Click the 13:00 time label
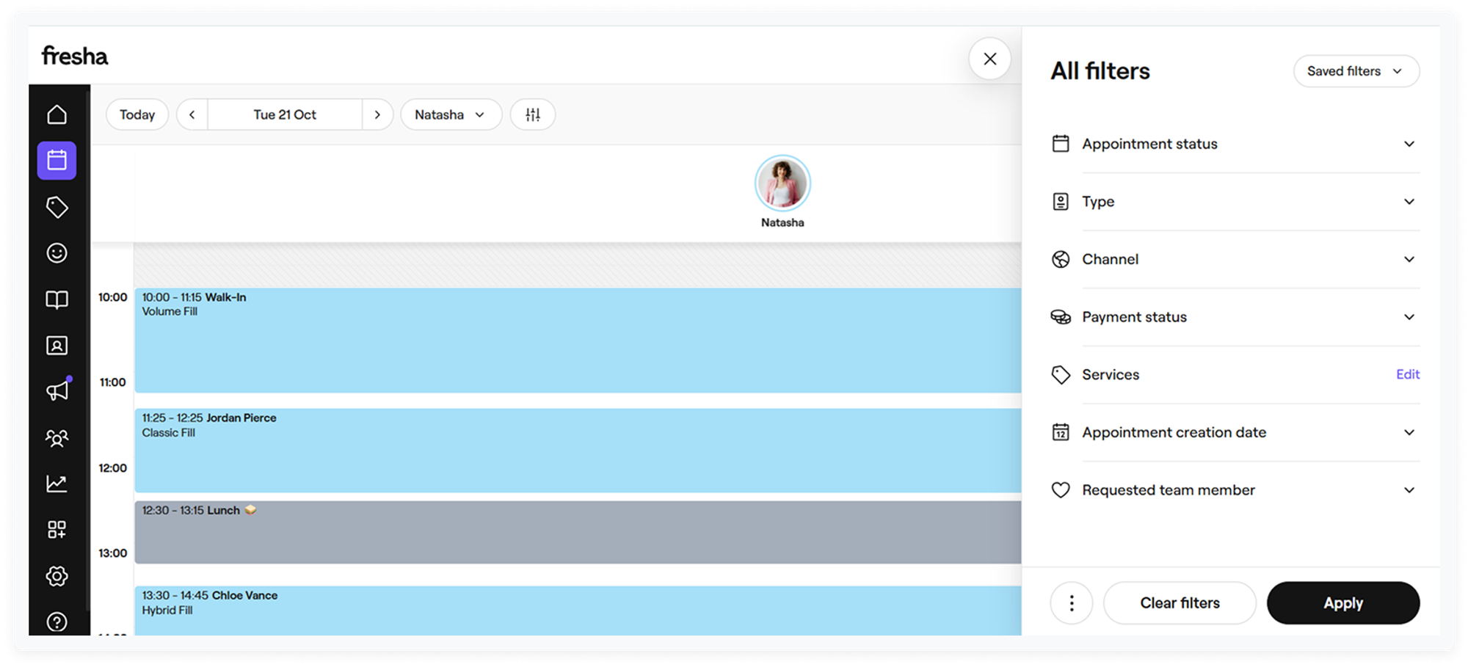Viewport: 1468px width, 667px height. pos(113,553)
